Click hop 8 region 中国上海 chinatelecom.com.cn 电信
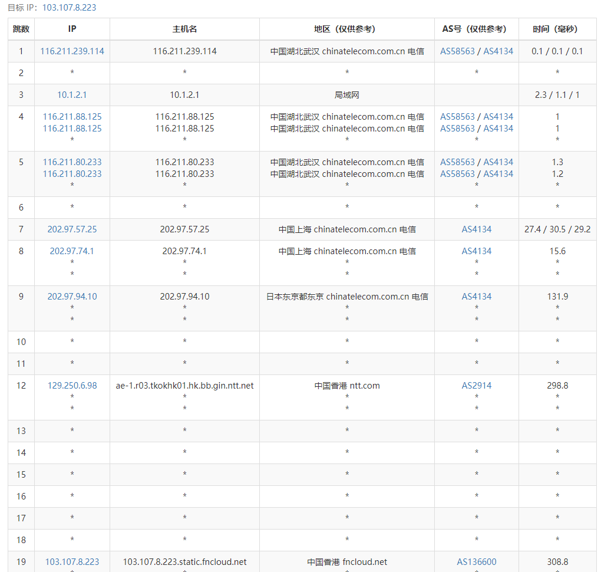The width and height of the screenshot is (601, 572). (x=347, y=251)
